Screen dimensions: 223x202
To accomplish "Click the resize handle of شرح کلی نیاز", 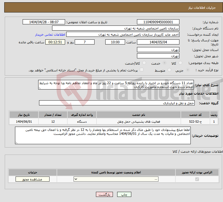I will (x=40, y=88).
